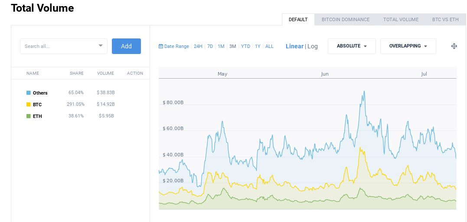Expand the Search all dropdown arrow
Screen dimensions: 467x222
(100, 45)
